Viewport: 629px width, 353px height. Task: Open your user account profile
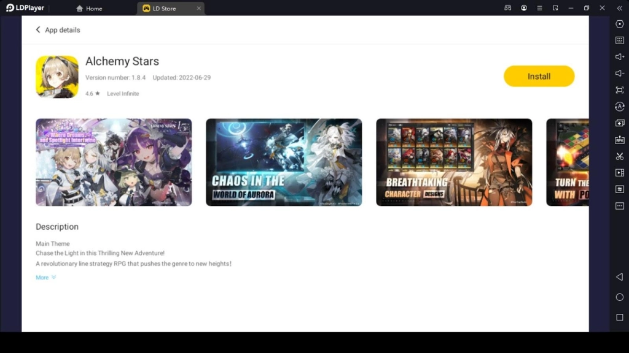coord(524,8)
